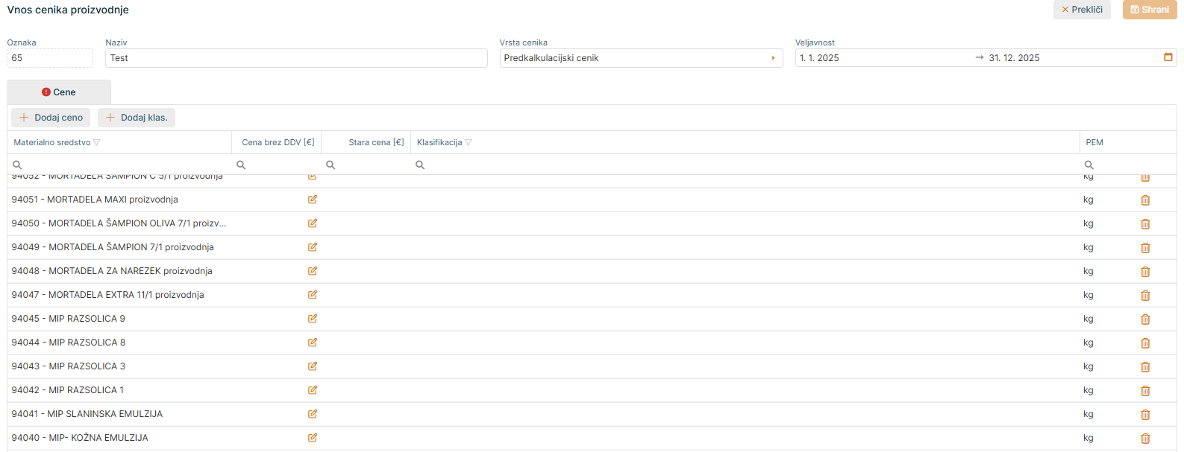Sort by Cena brez DDV column header

278,142
